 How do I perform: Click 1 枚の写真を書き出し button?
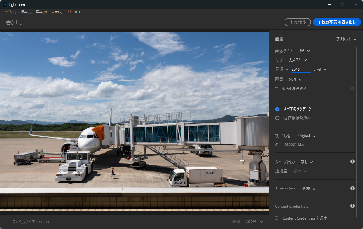click(337, 22)
